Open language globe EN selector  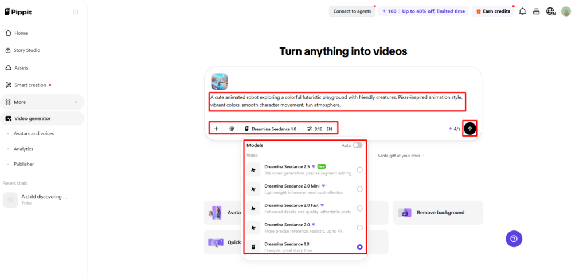(551, 11)
